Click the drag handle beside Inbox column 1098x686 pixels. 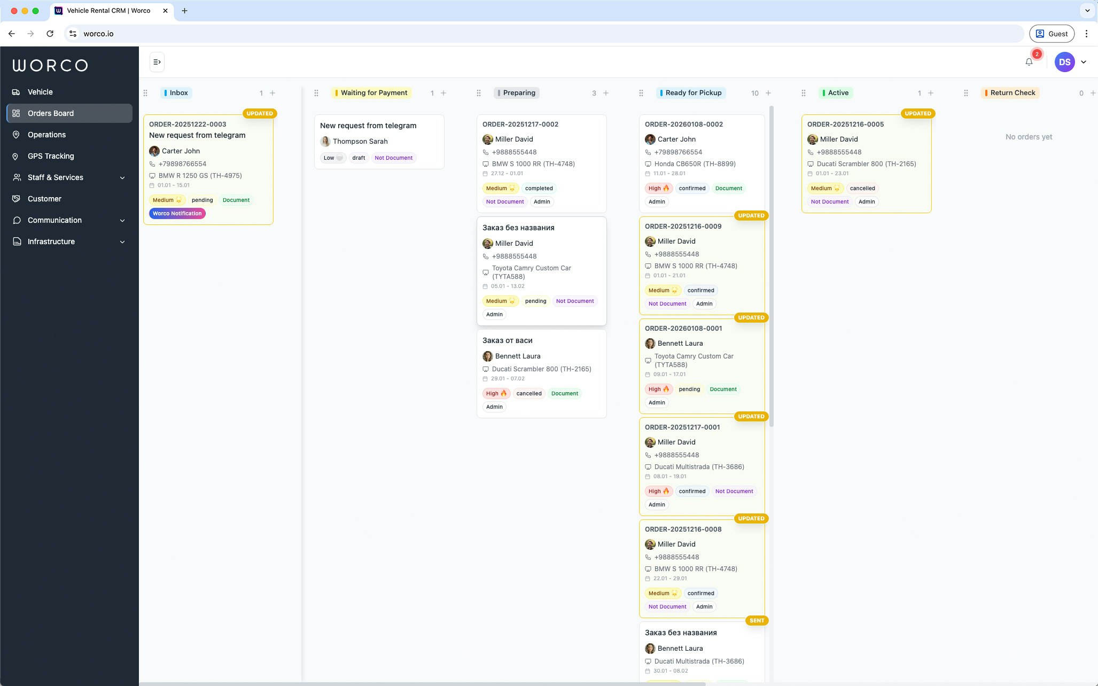[x=145, y=92]
